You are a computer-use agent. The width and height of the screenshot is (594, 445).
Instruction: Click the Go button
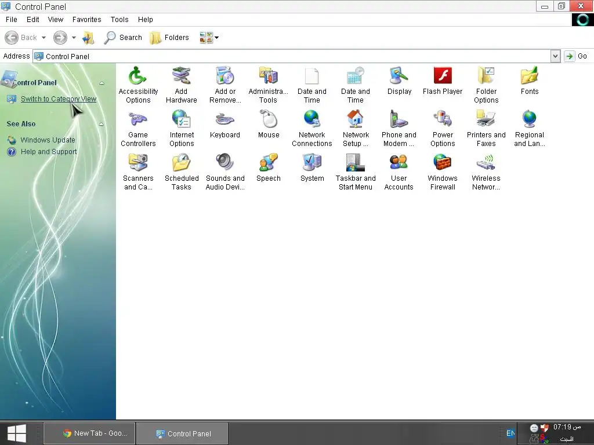[576, 56]
